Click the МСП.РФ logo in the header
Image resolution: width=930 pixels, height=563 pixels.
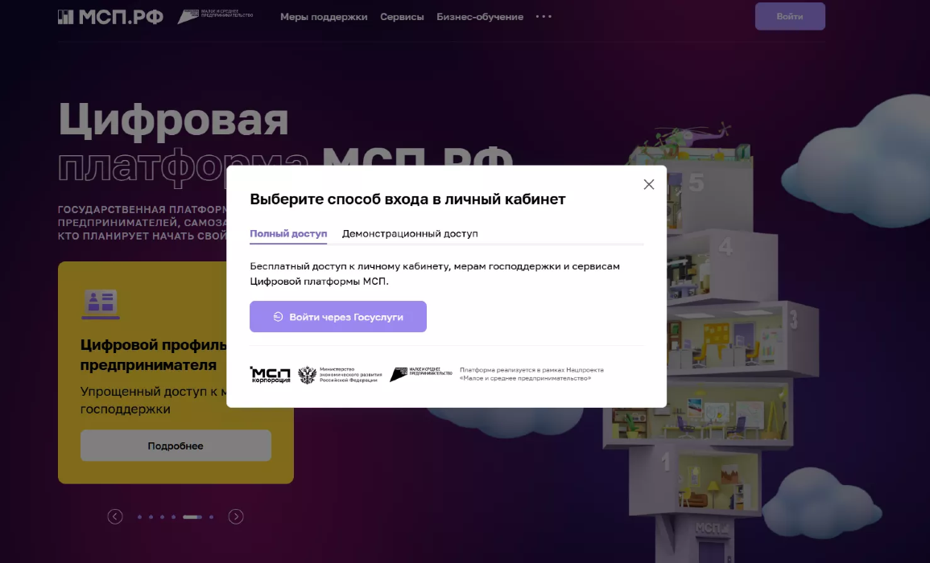pyautogui.click(x=110, y=17)
